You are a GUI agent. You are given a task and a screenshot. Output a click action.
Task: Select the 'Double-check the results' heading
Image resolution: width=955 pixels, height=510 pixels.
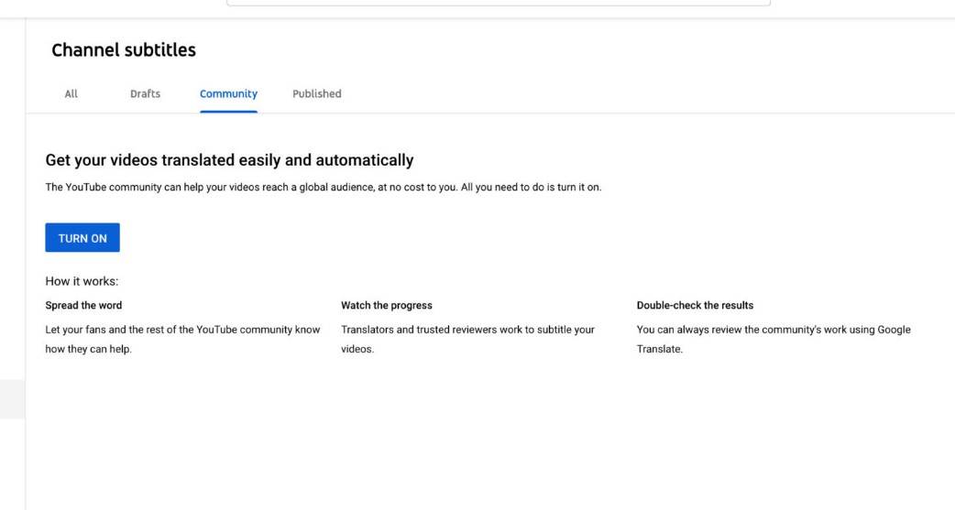695,305
